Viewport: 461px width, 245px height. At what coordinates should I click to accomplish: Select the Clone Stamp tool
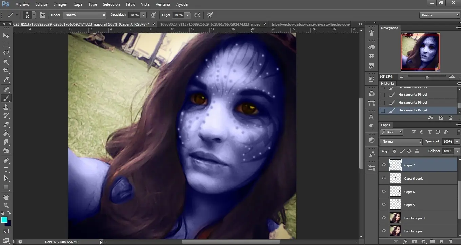tap(6, 107)
